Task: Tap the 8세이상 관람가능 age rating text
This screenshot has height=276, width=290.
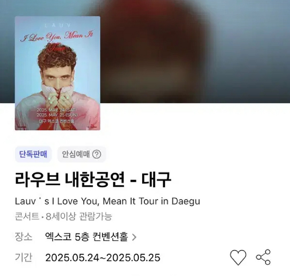Action: point(79,216)
